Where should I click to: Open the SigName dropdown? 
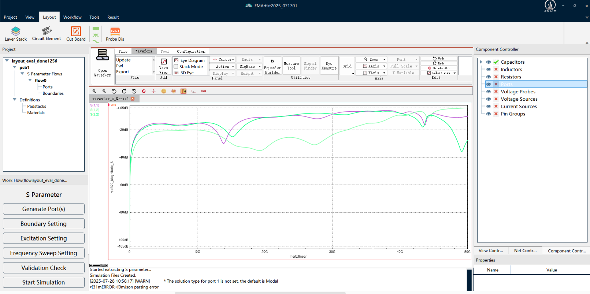[x=249, y=66]
